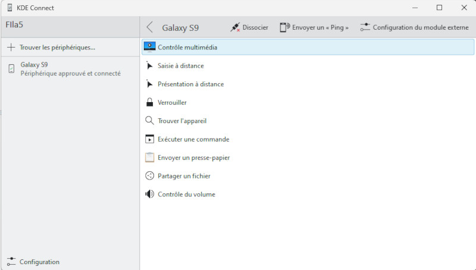Open Contrôle multimédia
This screenshot has height=270, width=476.
click(308, 47)
